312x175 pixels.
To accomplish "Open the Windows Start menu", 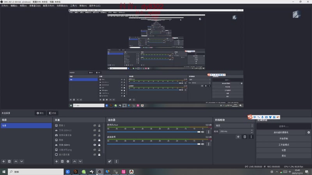I will (x=4, y=171).
